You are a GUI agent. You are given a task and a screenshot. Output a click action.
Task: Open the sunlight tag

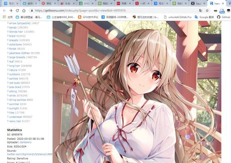[14, 108]
